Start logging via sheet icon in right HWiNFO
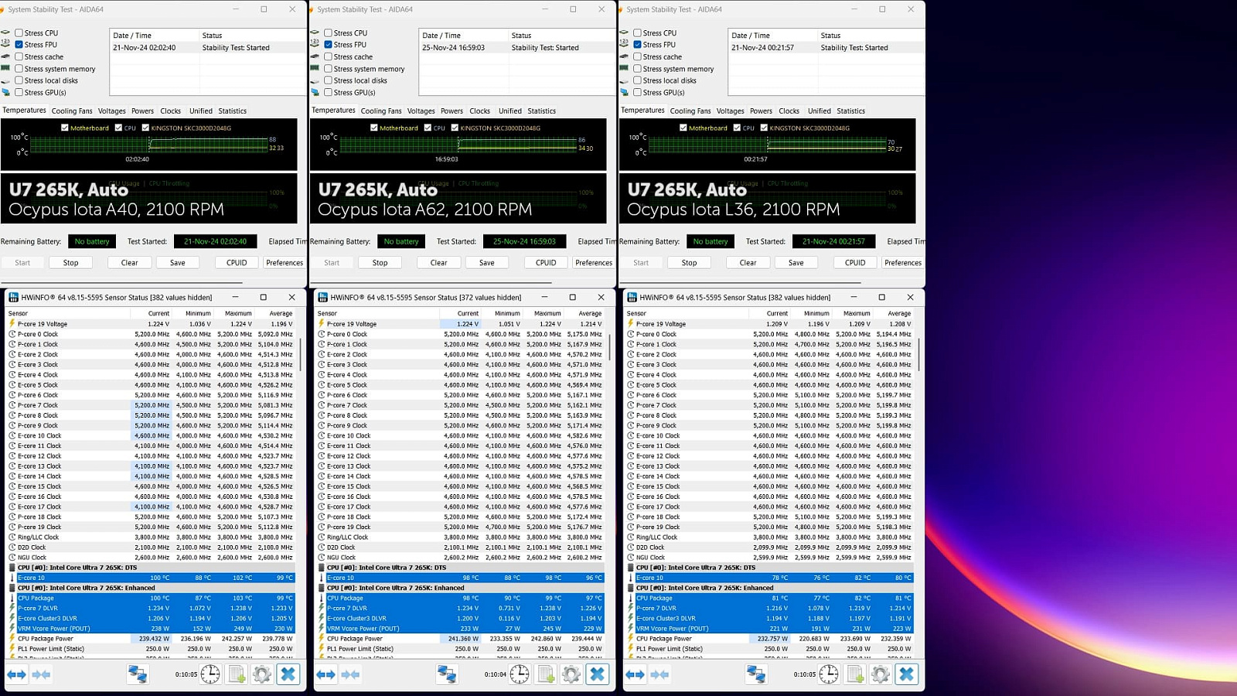 coord(855,674)
